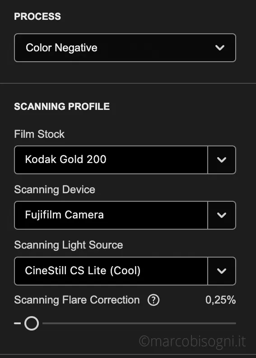Click the 0,25% flare value
The height and width of the screenshot is (358, 256).
[220, 300]
